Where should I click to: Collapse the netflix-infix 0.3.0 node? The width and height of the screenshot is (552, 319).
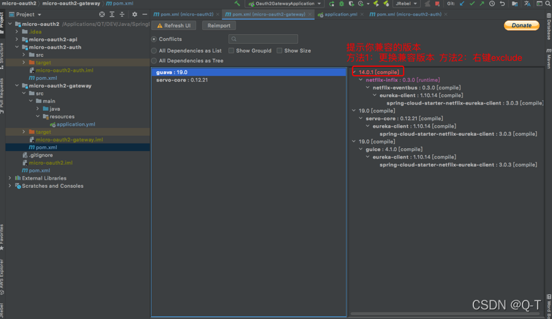coord(361,80)
